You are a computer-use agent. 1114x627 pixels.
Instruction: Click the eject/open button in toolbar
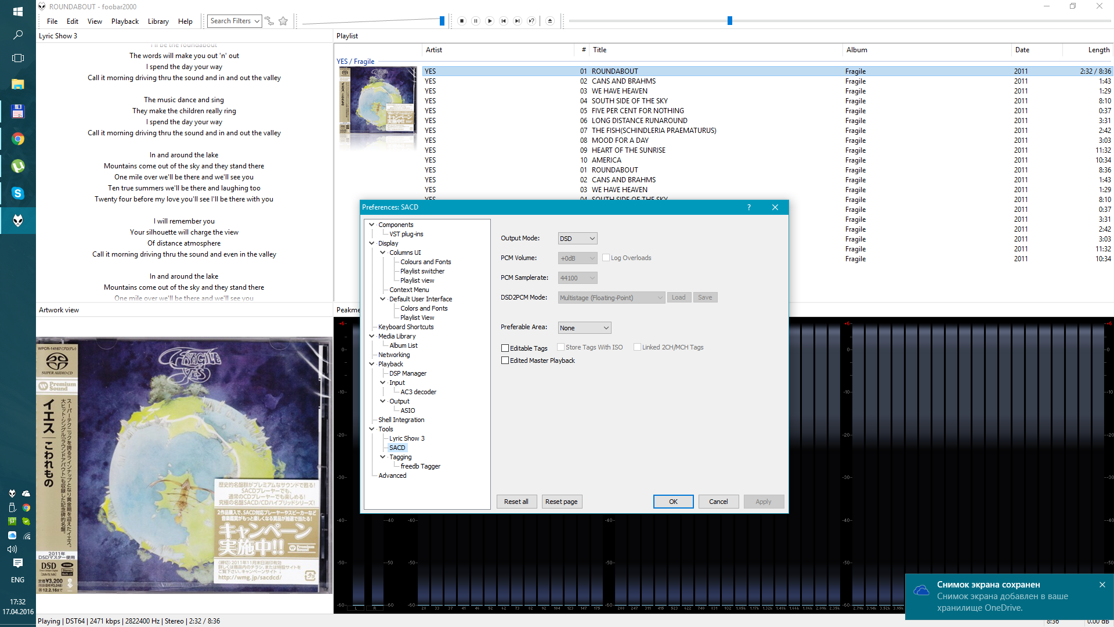[550, 21]
